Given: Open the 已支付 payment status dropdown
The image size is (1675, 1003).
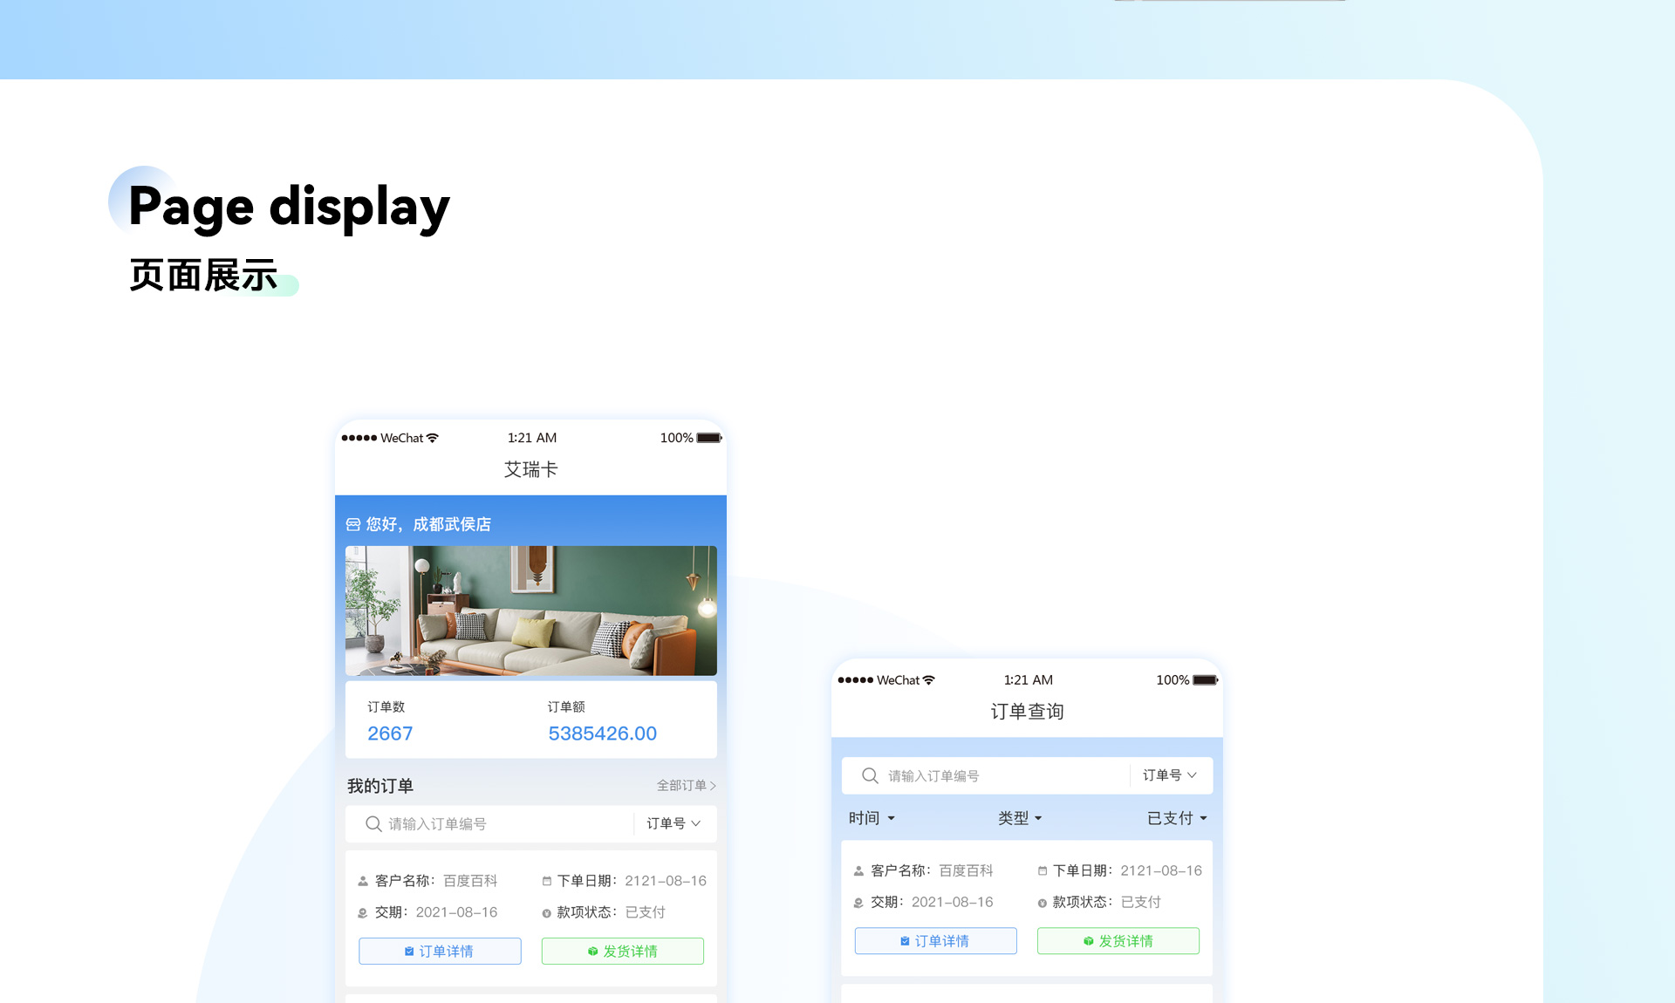Looking at the screenshot, I should pos(1173,817).
